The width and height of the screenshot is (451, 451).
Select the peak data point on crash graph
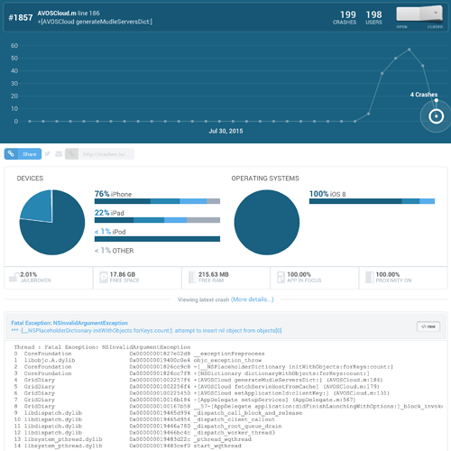pyautogui.click(x=410, y=50)
